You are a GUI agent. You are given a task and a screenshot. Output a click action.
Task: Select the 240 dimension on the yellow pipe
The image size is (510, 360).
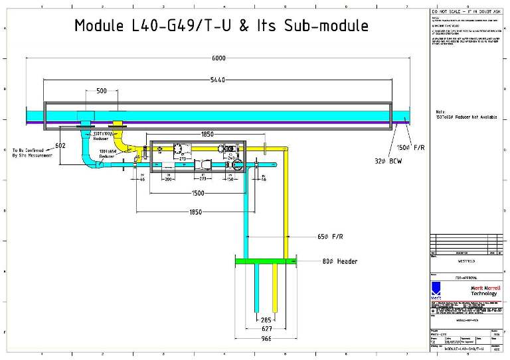tap(231, 158)
